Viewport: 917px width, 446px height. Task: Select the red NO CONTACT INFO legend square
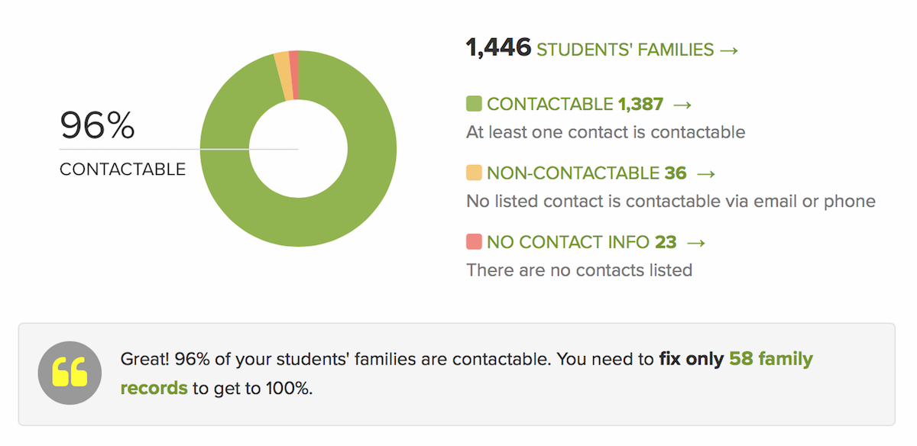coord(474,241)
